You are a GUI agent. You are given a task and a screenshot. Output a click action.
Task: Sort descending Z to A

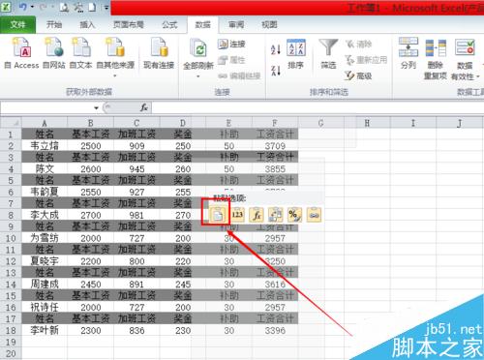pyautogui.click(x=275, y=71)
